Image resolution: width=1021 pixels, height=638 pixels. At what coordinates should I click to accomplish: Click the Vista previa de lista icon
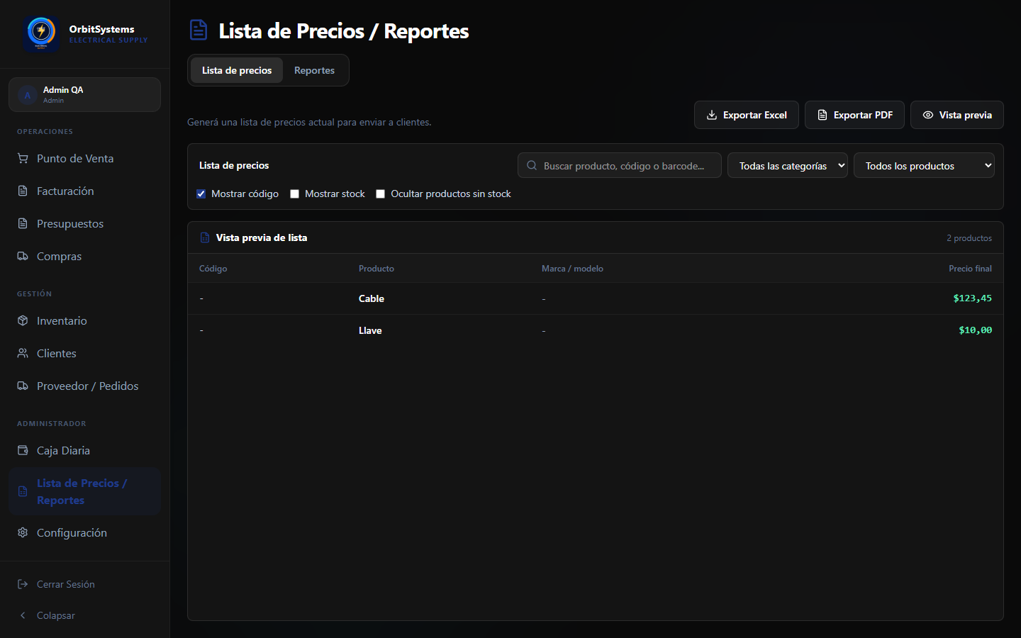205,237
